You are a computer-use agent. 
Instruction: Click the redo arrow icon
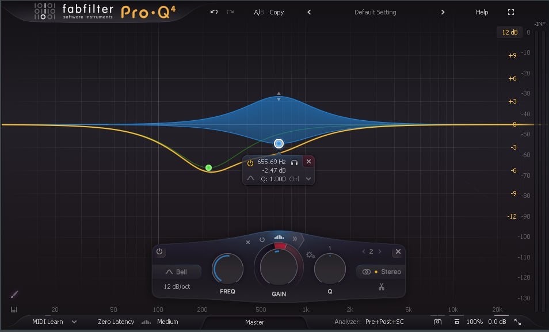point(230,12)
